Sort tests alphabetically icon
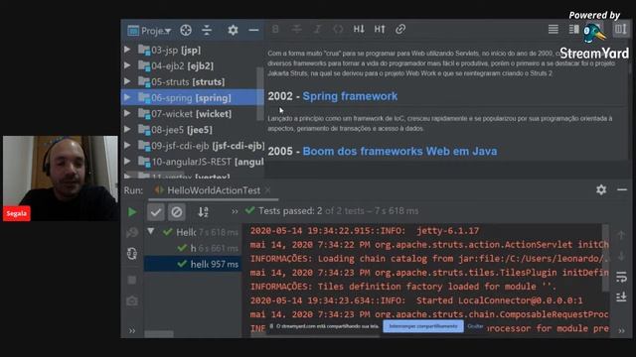This screenshot has height=357, width=636. [x=203, y=211]
